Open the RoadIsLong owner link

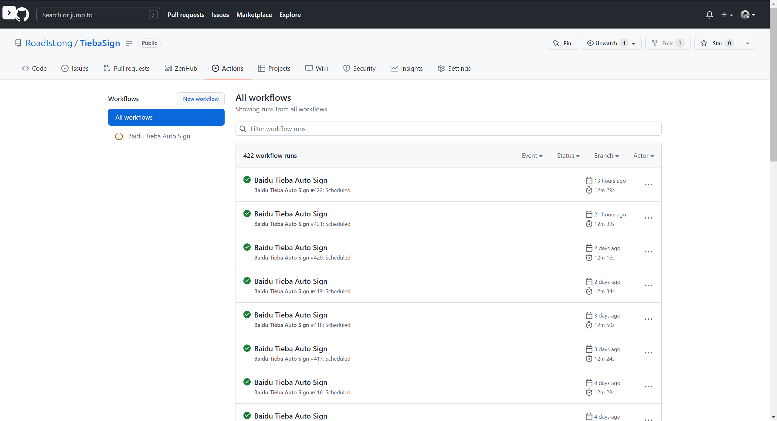49,43
